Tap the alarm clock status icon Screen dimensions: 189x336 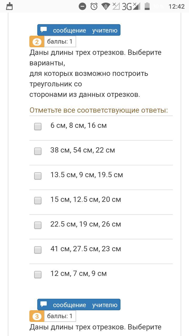(94, 6)
